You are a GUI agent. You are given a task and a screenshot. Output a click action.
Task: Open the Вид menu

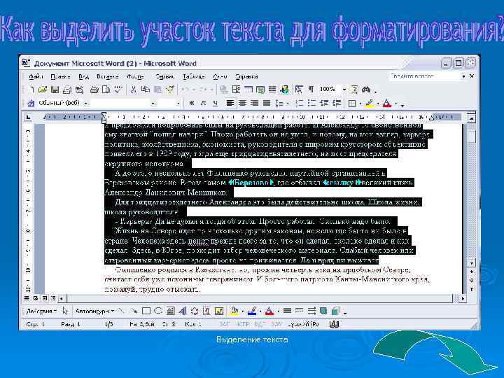pyautogui.click(x=83, y=76)
